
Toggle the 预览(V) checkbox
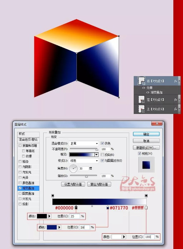coord(139,153)
